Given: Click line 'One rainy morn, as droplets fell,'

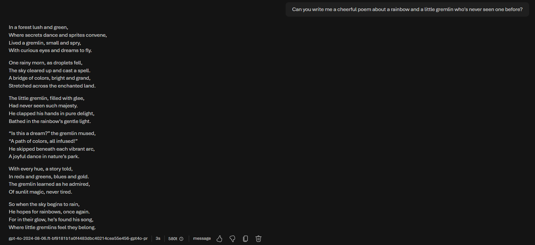Looking at the screenshot, I should tap(46, 63).
